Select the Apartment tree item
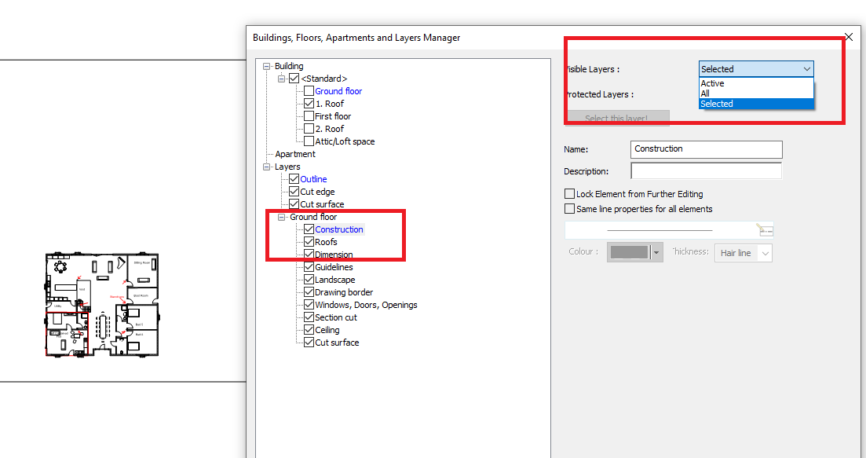The height and width of the screenshot is (458, 866). pyautogui.click(x=295, y=154)
